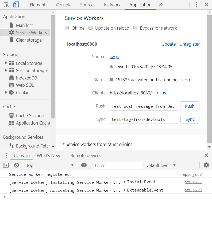Click the Session Storage grid icon
This screenshot has width=212, height=227.
click(11, 70)
